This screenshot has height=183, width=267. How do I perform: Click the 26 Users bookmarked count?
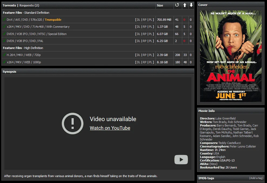click(231, 167)
